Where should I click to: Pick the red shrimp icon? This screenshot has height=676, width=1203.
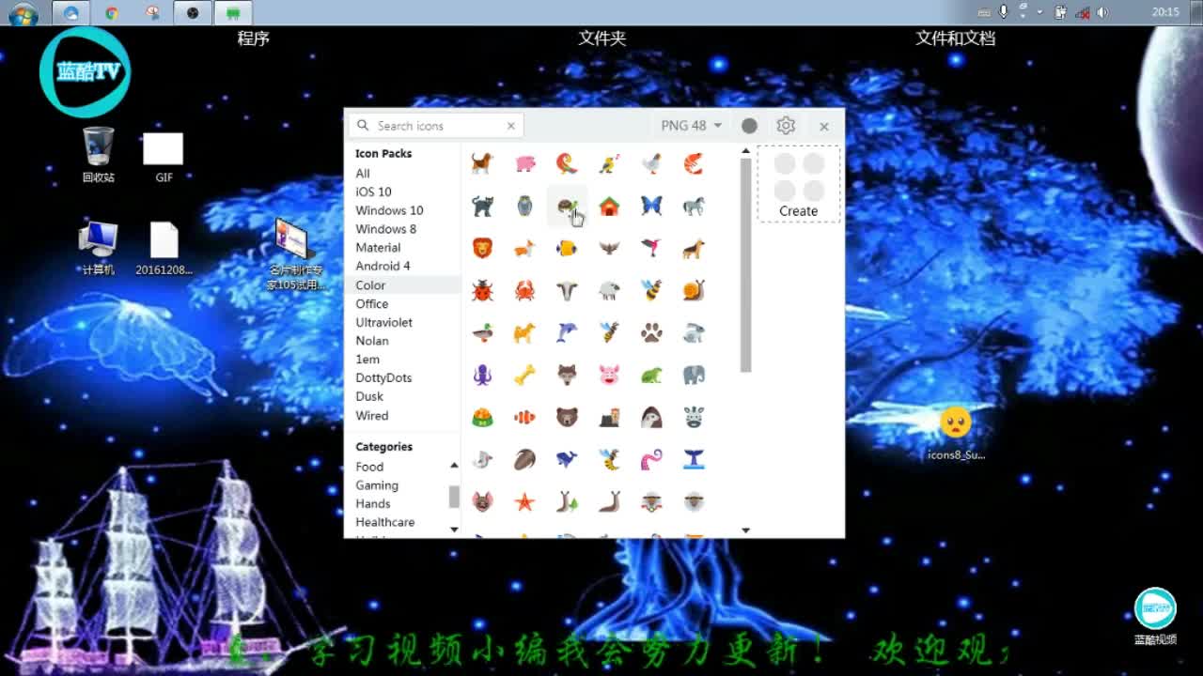[694, 164]
